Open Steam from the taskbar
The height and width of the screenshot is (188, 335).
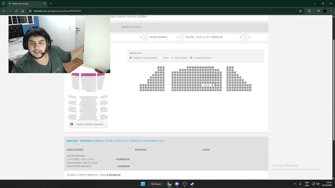click(192, 184)
